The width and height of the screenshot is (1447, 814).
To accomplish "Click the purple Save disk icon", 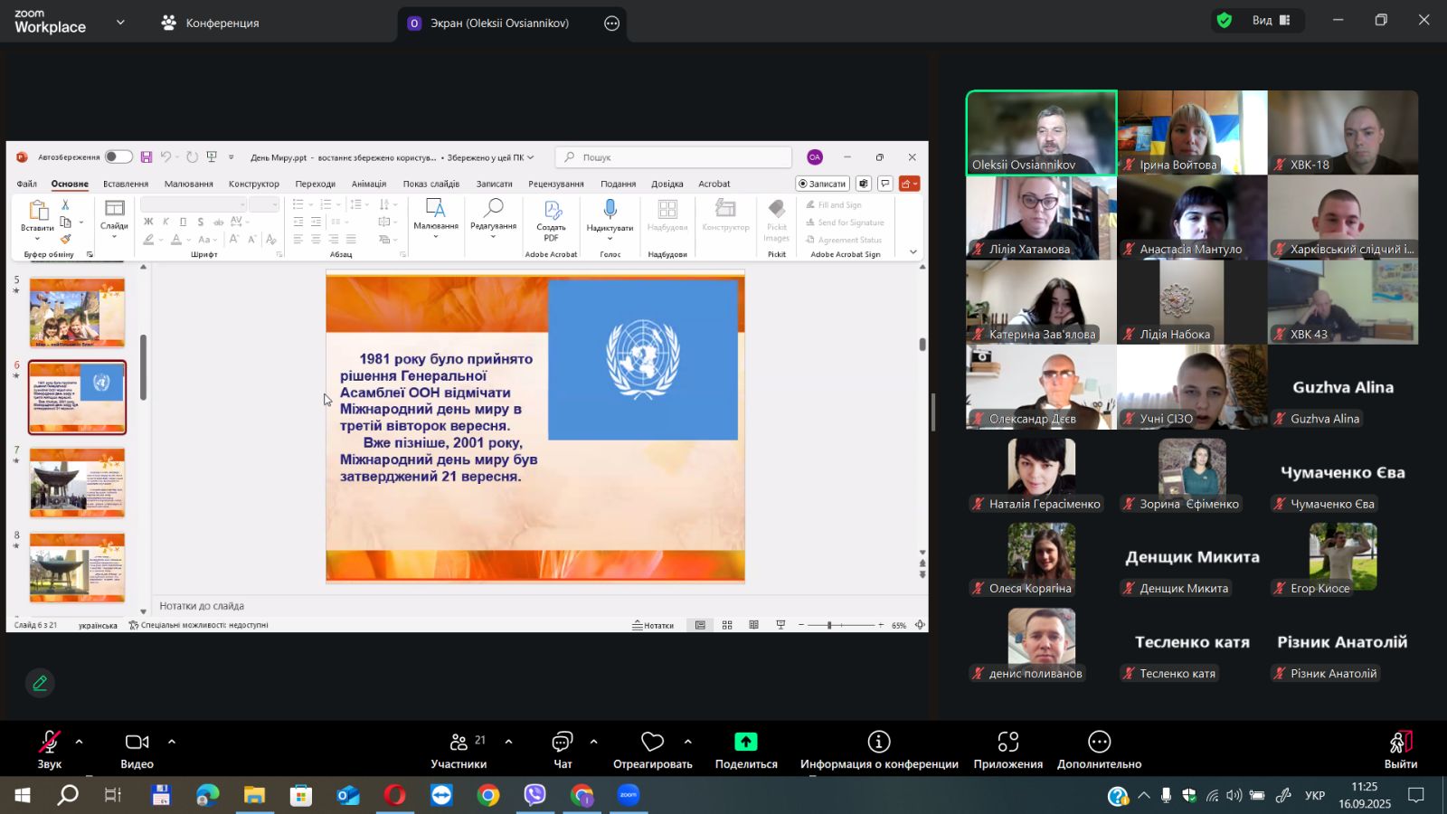I will pos(147,157).
